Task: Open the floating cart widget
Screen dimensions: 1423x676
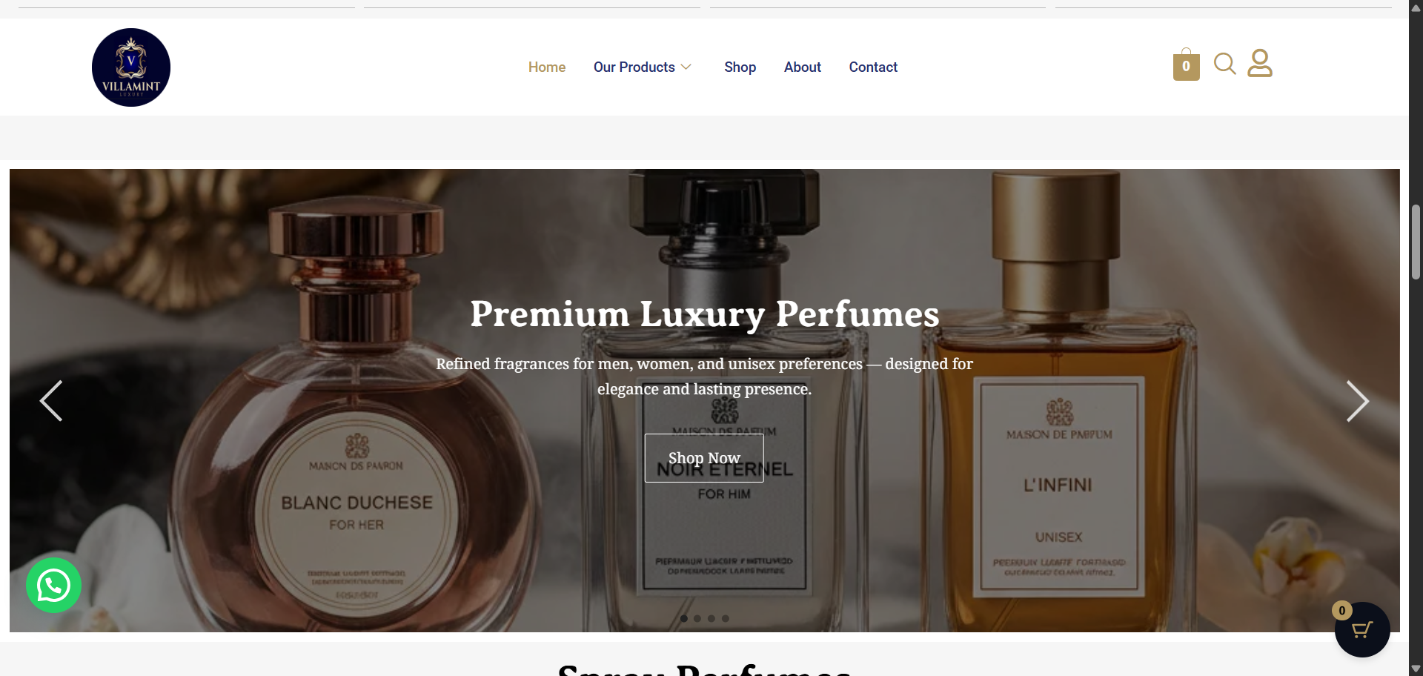Action: coord(1362,629)
